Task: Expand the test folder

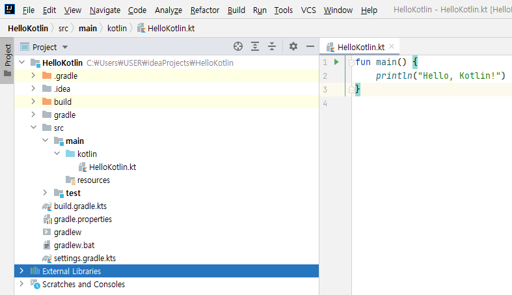Action: pyautogui.click(x=45, y=193)
